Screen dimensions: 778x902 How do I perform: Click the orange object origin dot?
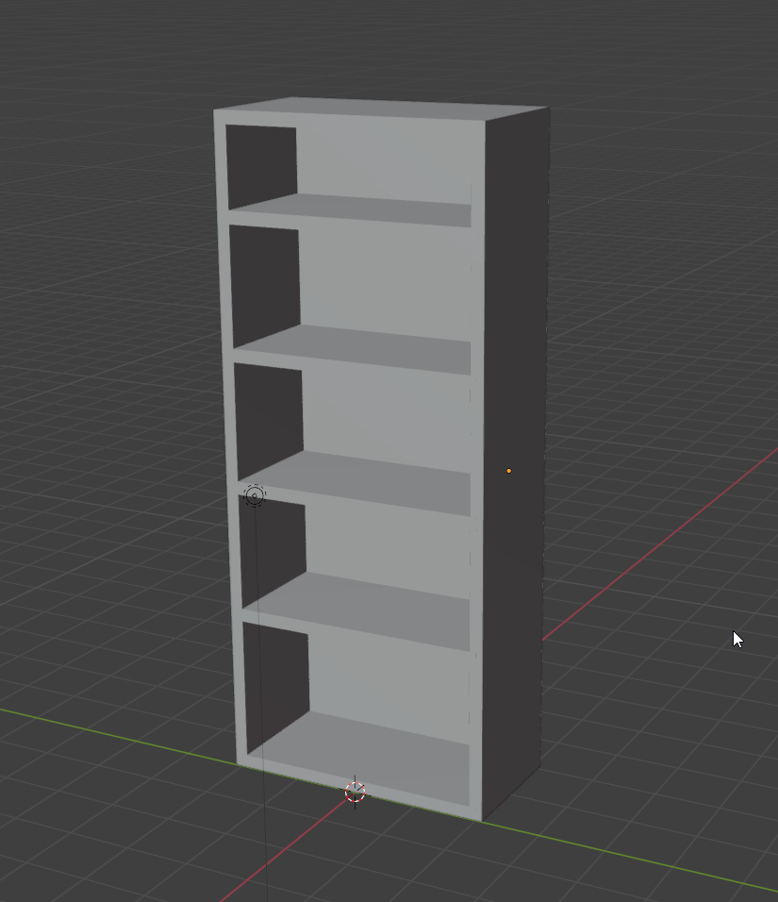(x=509, y=471)
